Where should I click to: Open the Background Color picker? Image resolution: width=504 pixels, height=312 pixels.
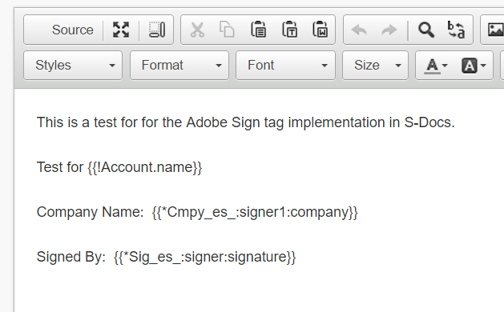click(x=474, y=66)
